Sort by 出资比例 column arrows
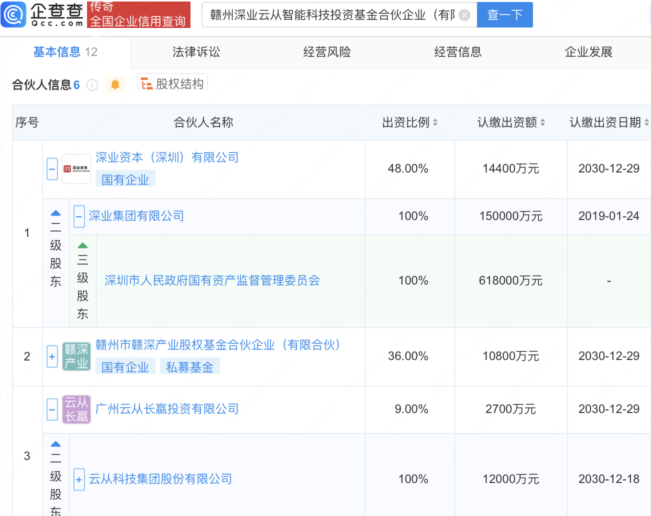Image resolution: width=651 pixels, height=516 pixels. (x=435, y=122)
